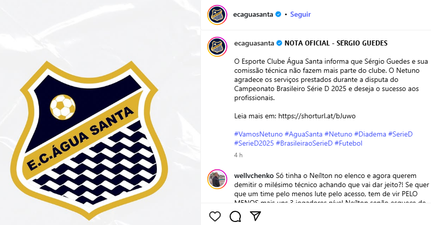Open the ecaguasanta username in the caption

[x=254, y=43]
